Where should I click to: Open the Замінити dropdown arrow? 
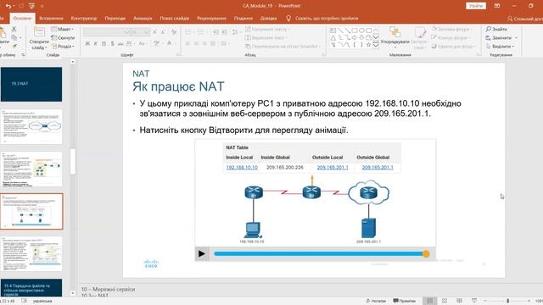pyautogui.click(x=517, y=37)
